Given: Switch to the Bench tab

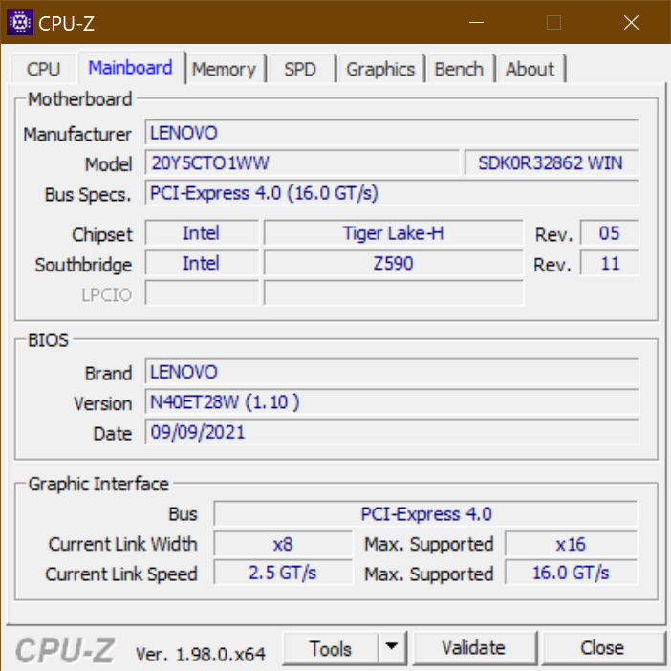Looking at the screenshot, I should pos(459,69).
